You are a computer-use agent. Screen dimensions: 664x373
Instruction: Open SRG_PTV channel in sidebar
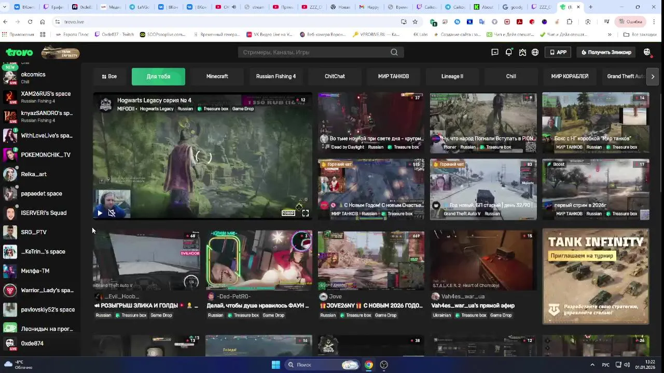(x=39, y=232)
